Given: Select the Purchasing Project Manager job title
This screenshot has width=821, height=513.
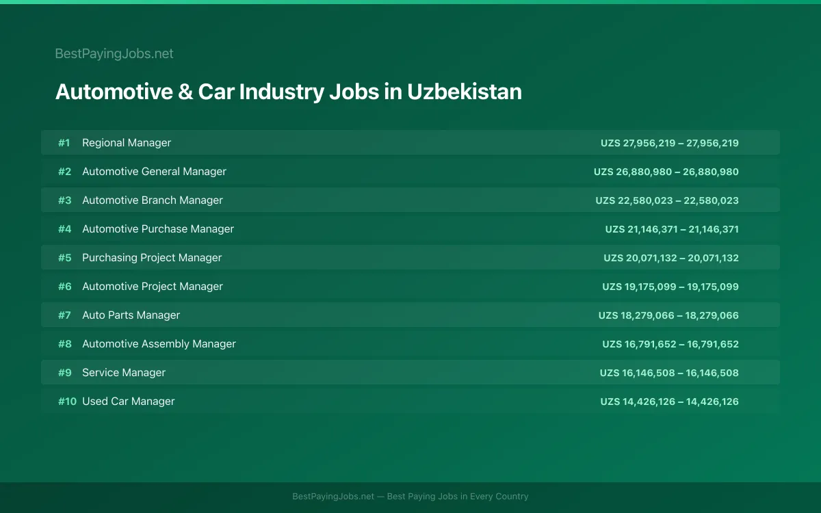Looking at the screenshot, I should [152, 258].
